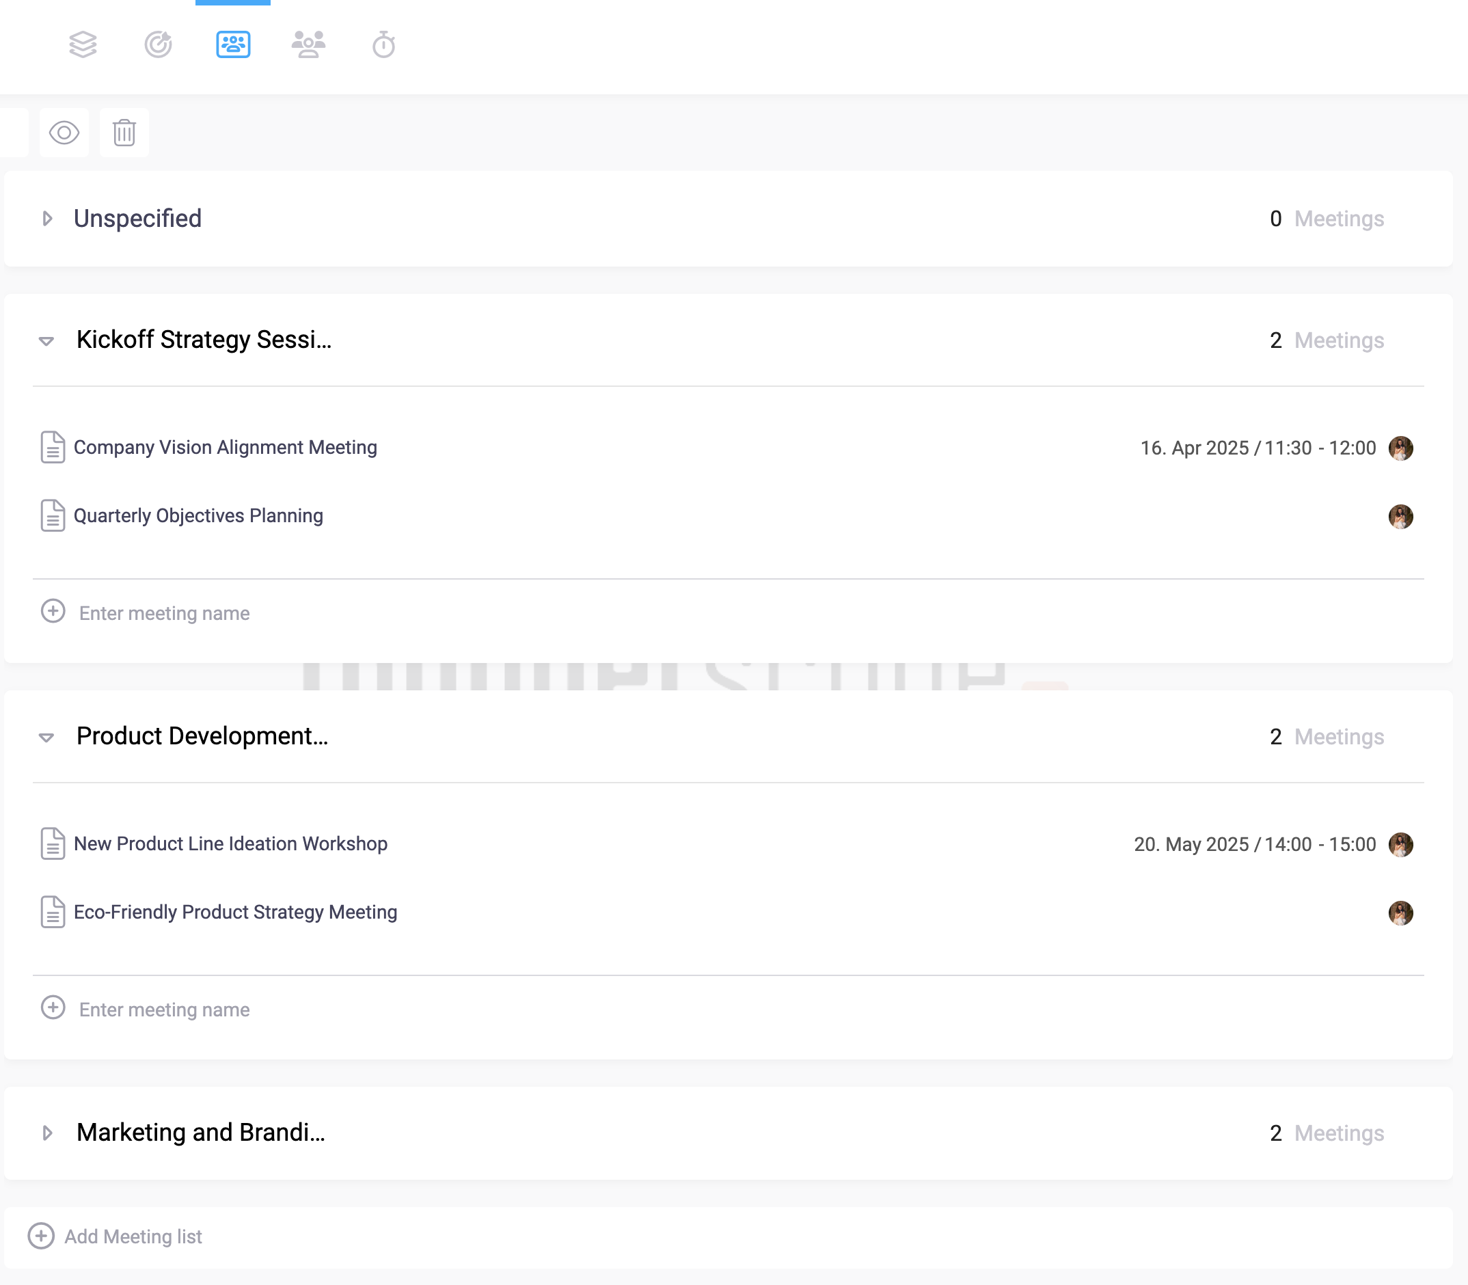Open the goals target tab icon
Viewport: 1468px width, 1285px height.
pyautogui.click(x=159, y=44)
